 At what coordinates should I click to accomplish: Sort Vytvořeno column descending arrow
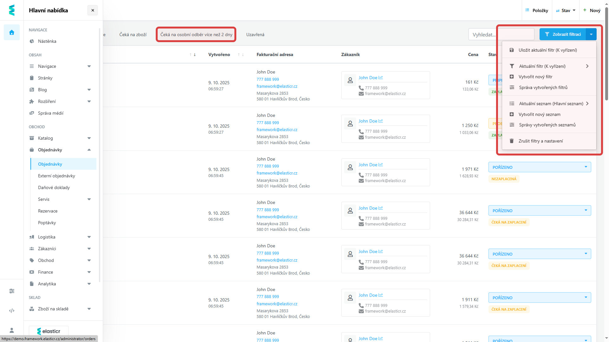click(243, 55)
